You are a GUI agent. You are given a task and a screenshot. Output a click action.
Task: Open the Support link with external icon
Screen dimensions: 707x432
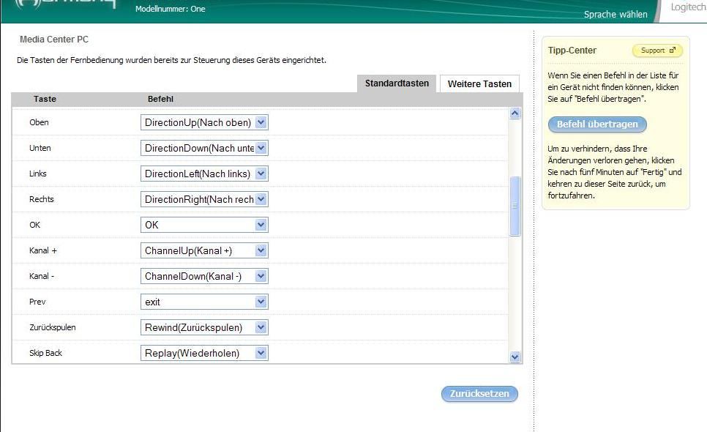(656, 51)
